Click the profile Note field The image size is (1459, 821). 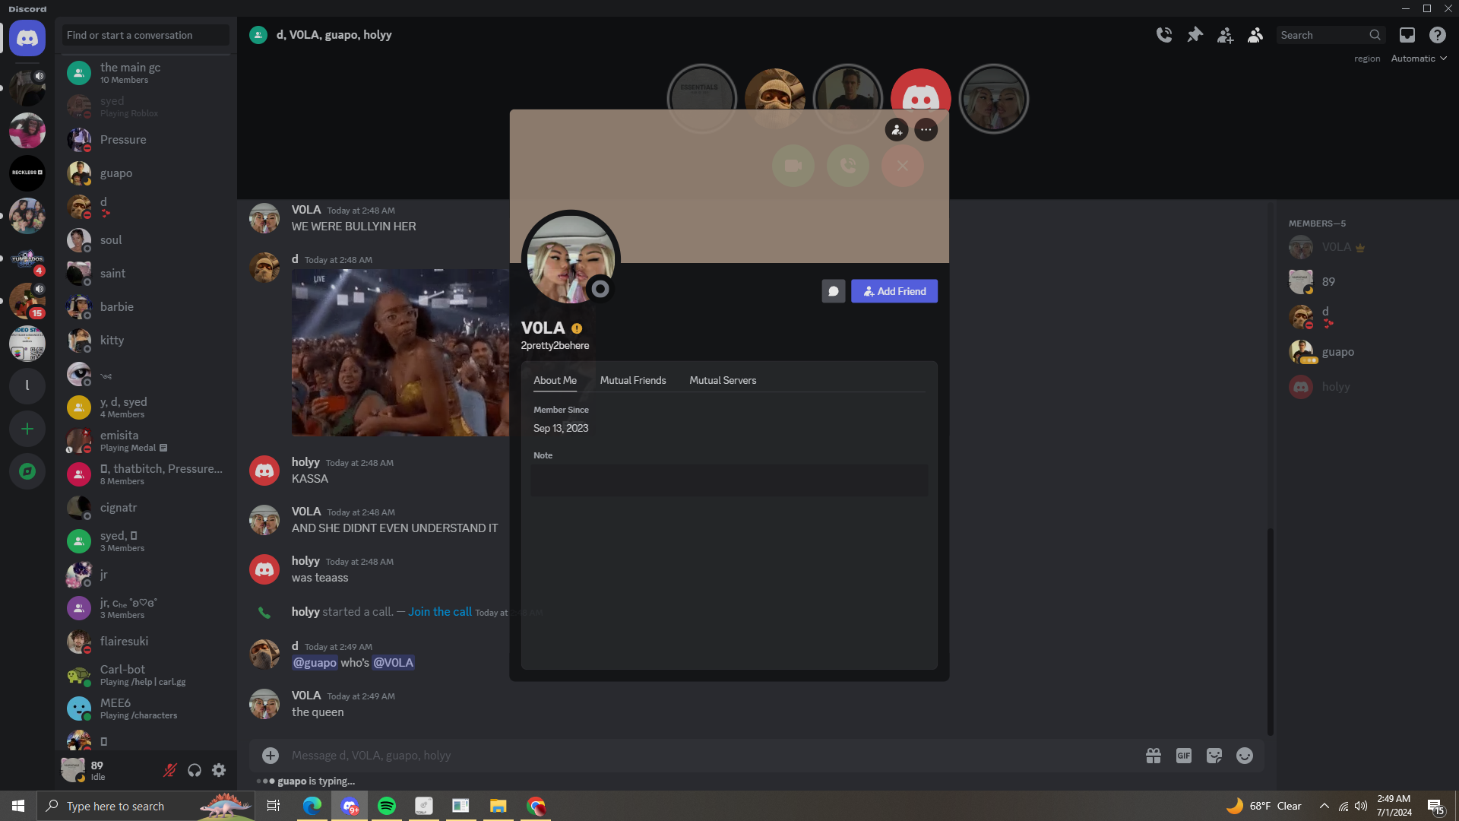point(729,480)
